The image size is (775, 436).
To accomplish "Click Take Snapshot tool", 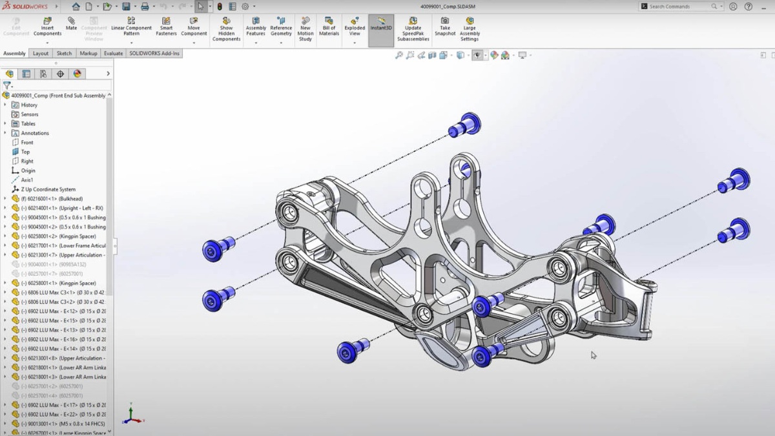I will pyautogui.click(x=445, y=27).
